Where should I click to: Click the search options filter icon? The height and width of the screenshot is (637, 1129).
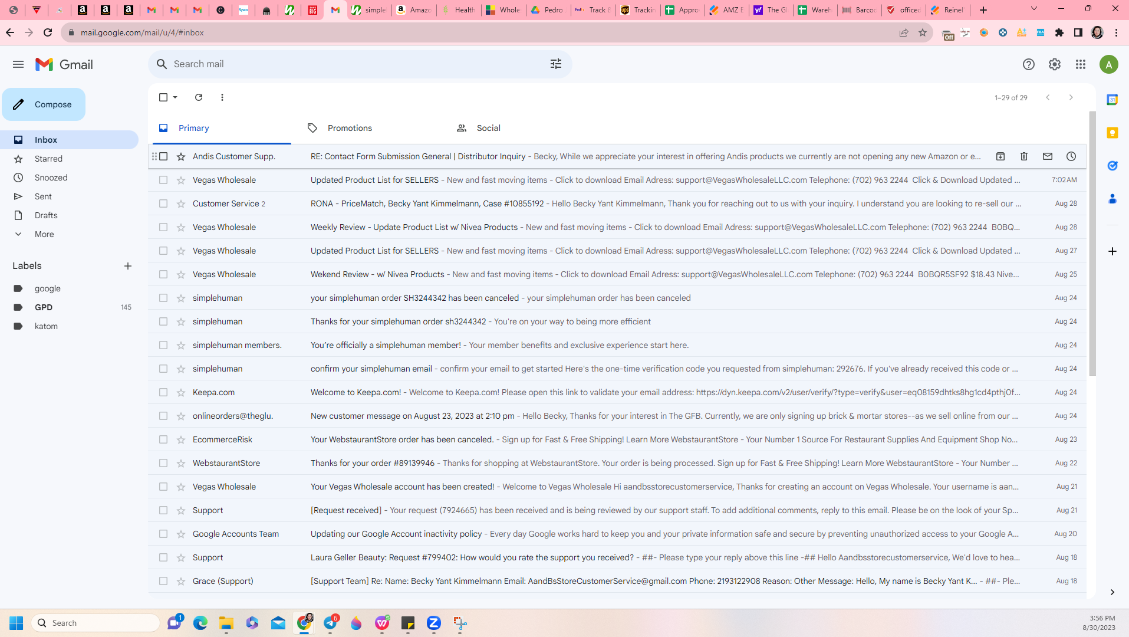click(x=556, y=64)
